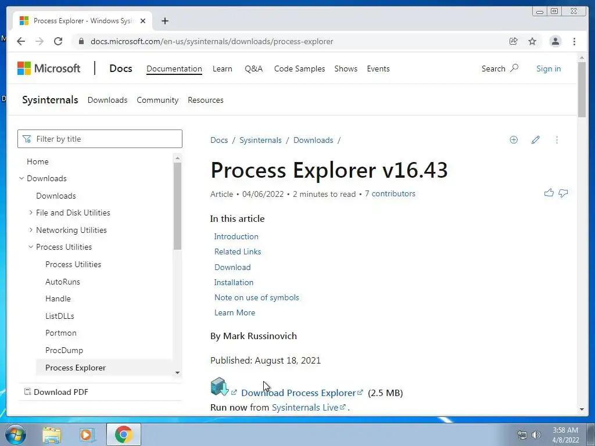
Task: Jump to Installation section
Action: click(234, 282)
